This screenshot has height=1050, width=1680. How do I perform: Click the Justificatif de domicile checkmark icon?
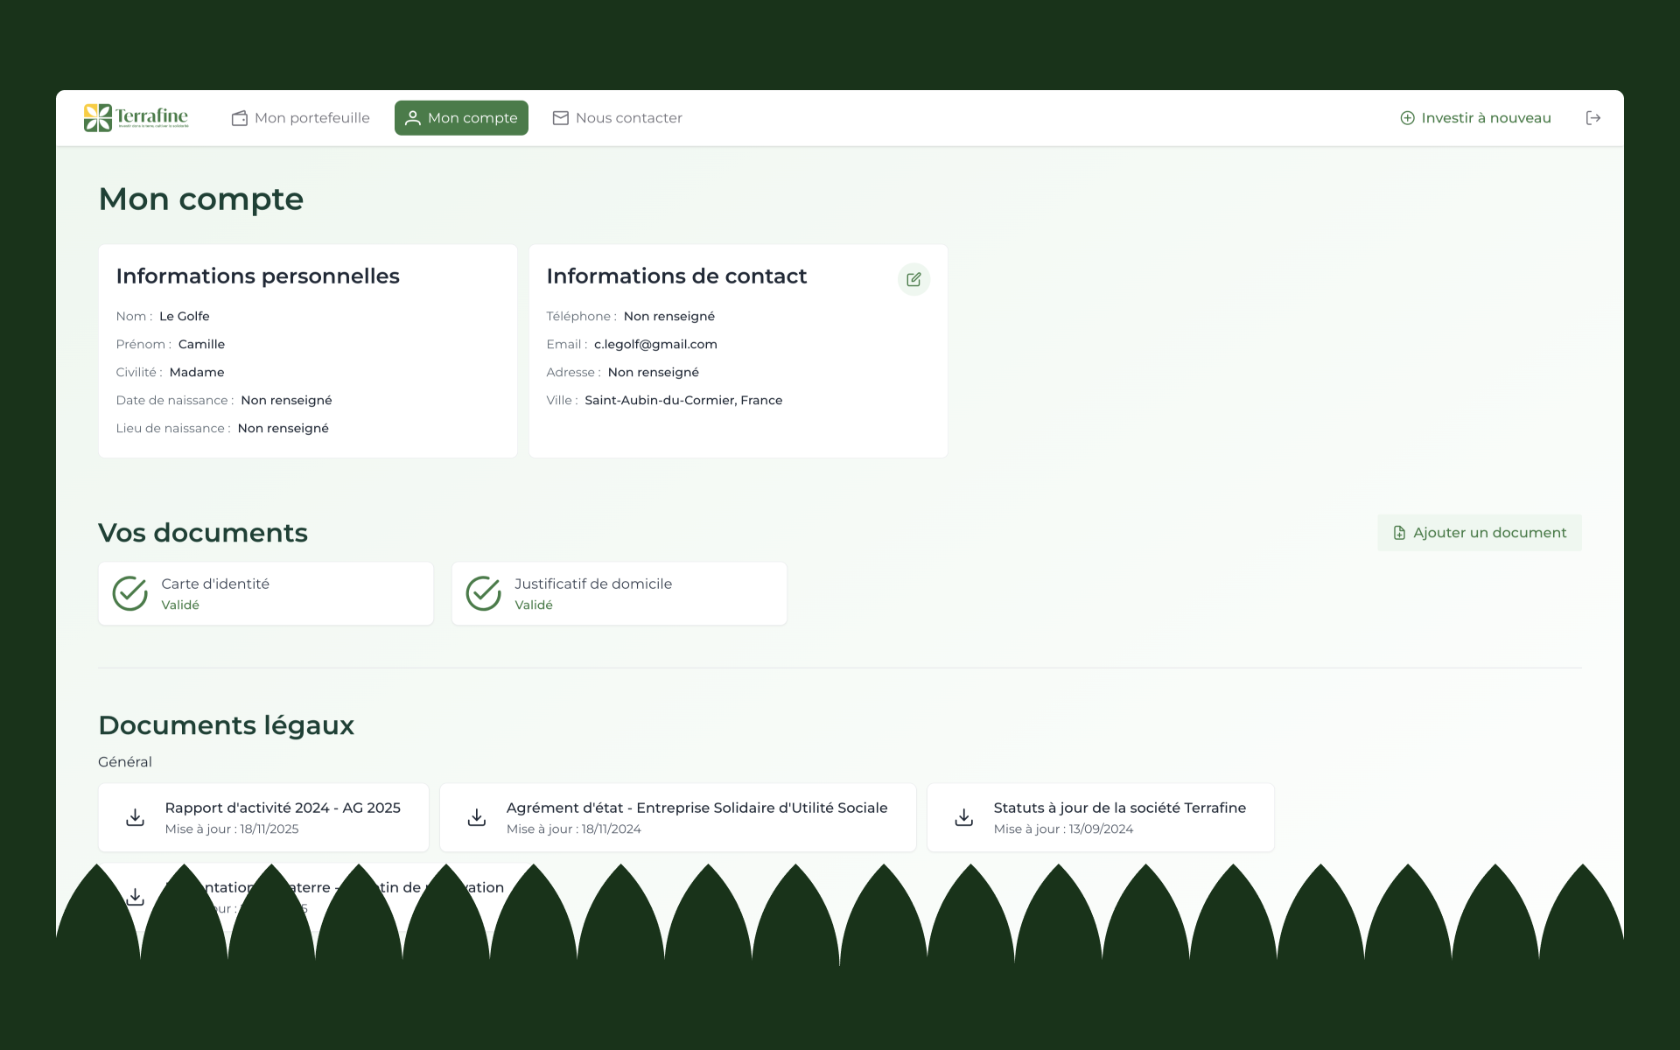tap(483, 593)
